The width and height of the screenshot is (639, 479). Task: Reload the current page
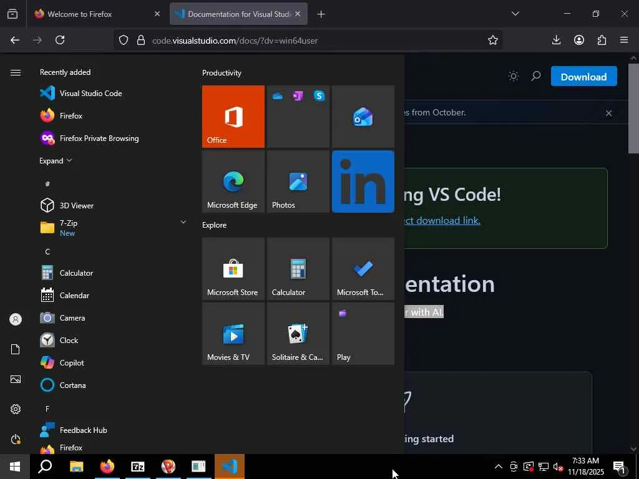point(60,40)
